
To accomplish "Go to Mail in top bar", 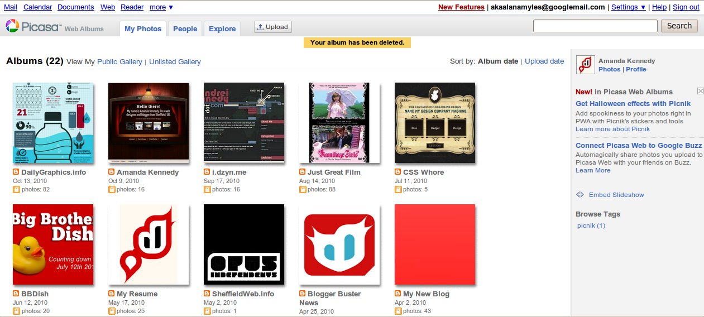I will [10, 7].
